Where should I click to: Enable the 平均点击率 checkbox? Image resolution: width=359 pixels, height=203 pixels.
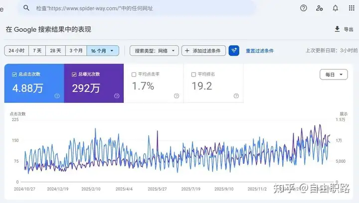tap(134, 74)
